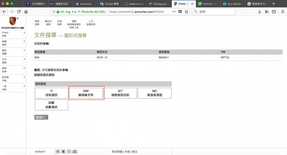The image size is (287, 155).
Task: Close the PIWIS TSI tab
Action: coord(192,4)
